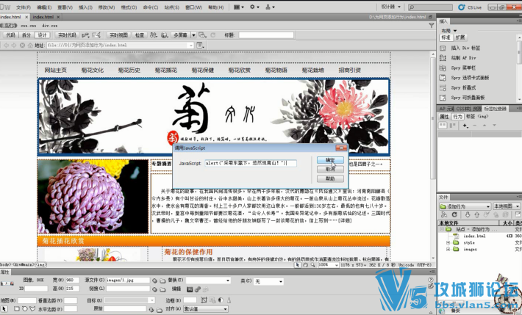
Task: Toggle the 实时视图 live view button
Action: 118,35
